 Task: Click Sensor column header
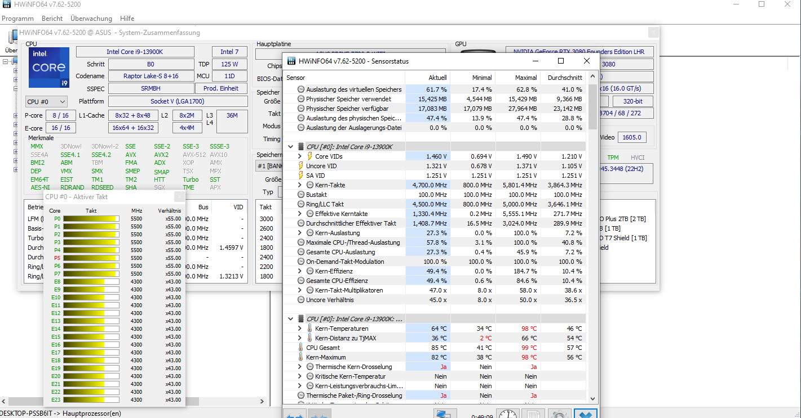(x=344, y=78)
